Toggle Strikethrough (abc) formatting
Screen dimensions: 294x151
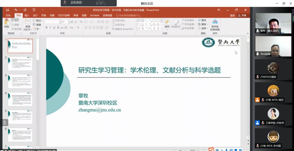click(62, 28)
